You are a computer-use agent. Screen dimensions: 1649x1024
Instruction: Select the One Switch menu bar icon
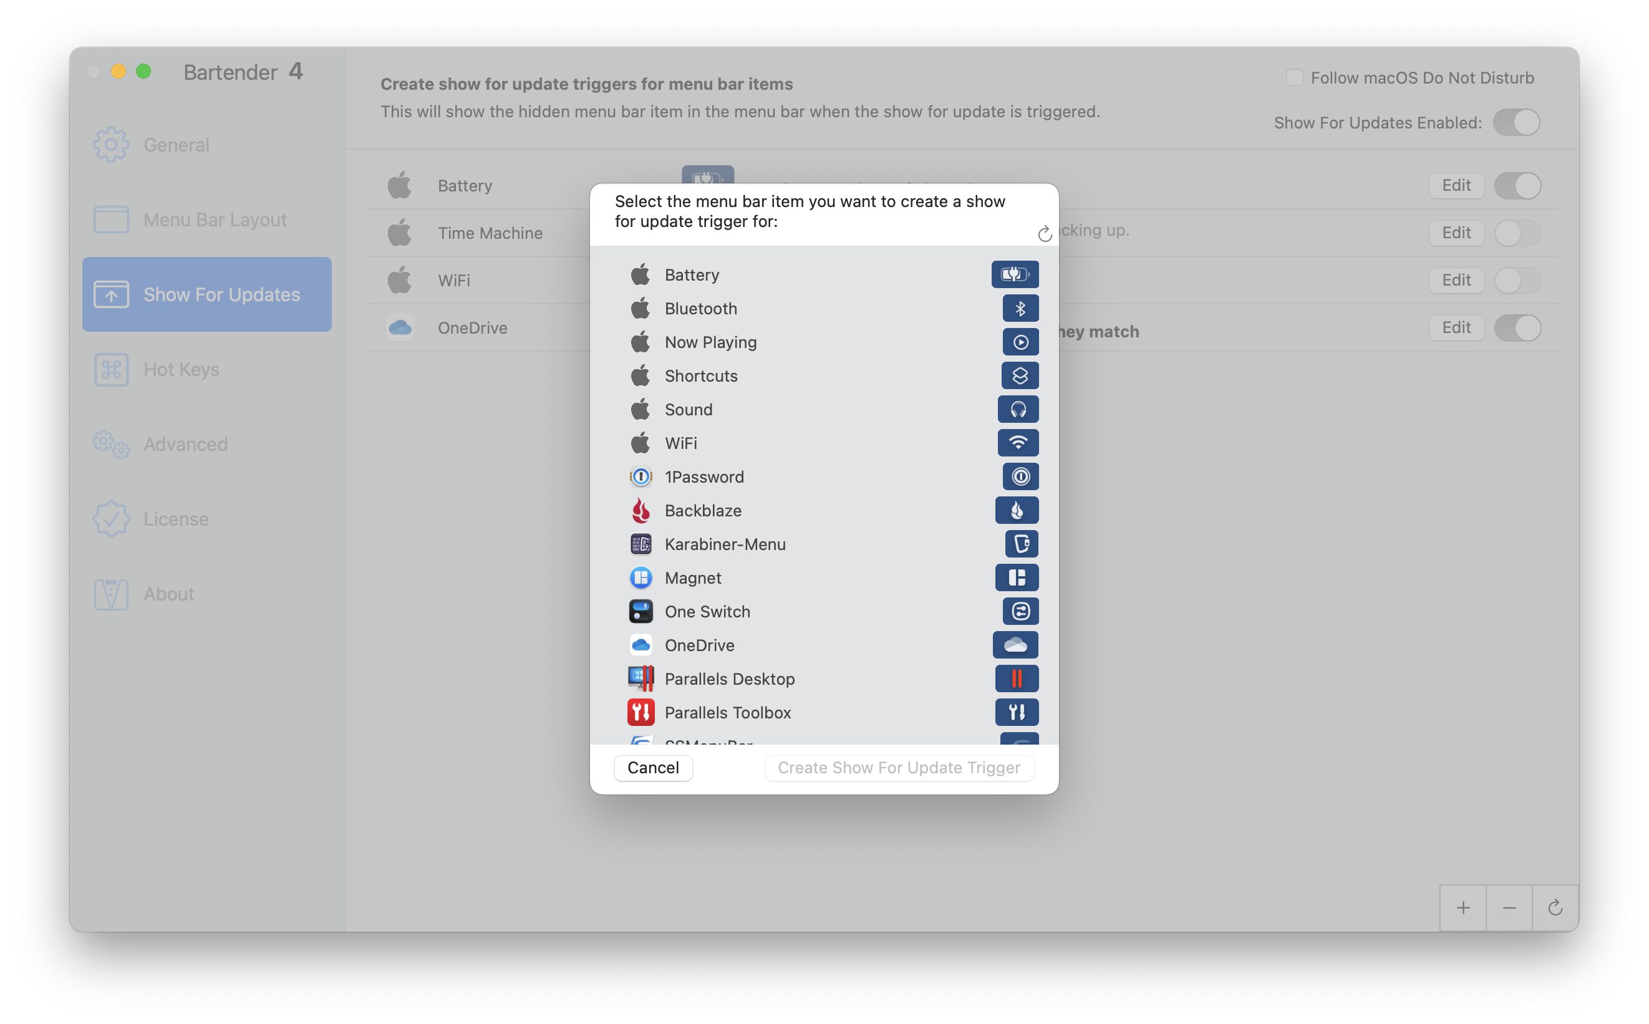pyautogui.click(x=1017, y=611)
